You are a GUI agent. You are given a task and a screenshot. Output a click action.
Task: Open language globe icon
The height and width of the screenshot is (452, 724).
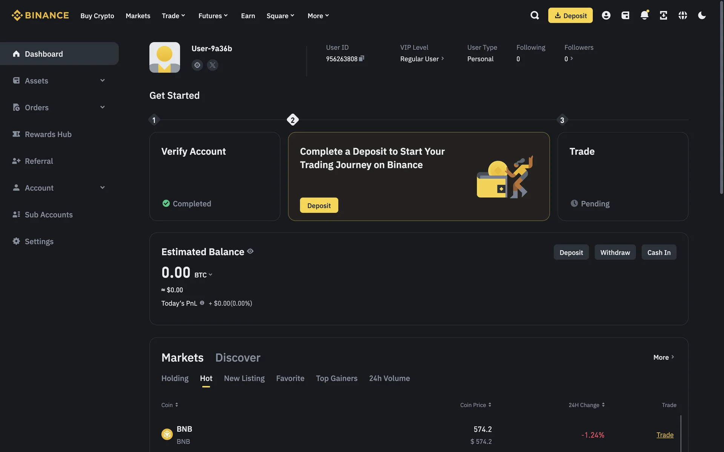click(683, 15)
